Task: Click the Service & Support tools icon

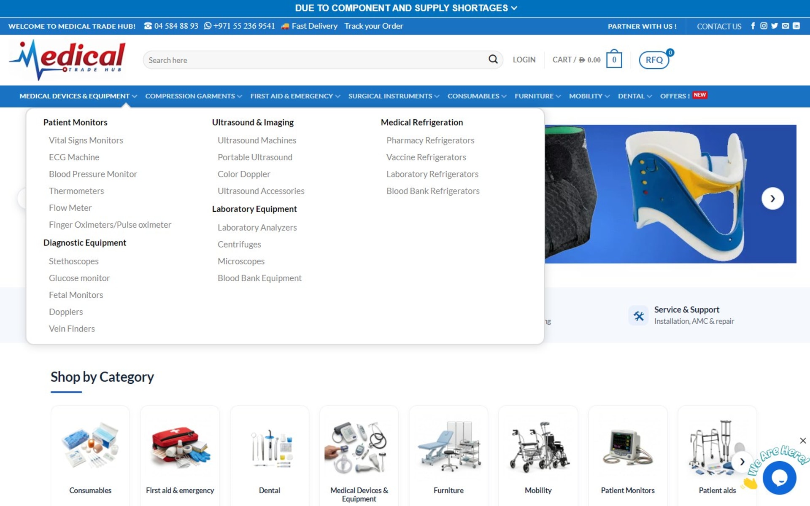Action: click(639, 315)
